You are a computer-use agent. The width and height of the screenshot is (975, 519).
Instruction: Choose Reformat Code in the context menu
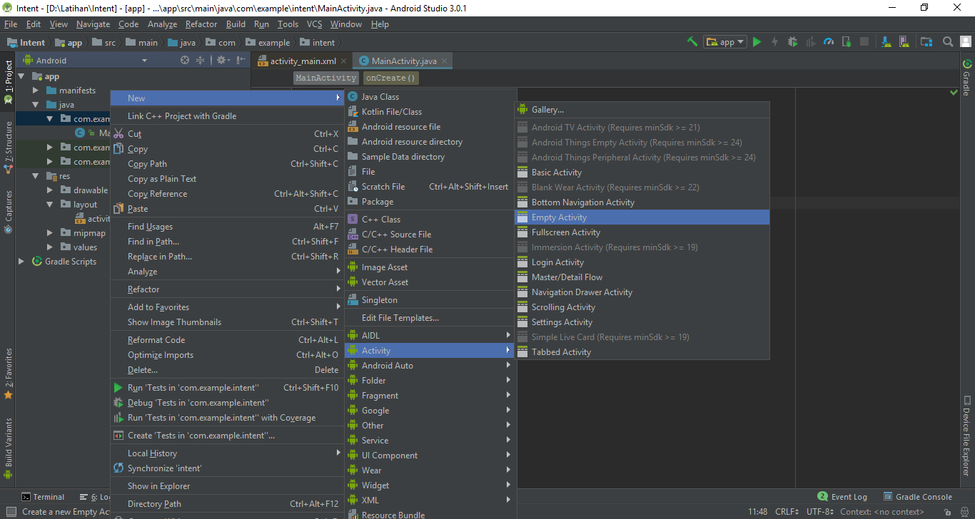(x=227, y=340)
